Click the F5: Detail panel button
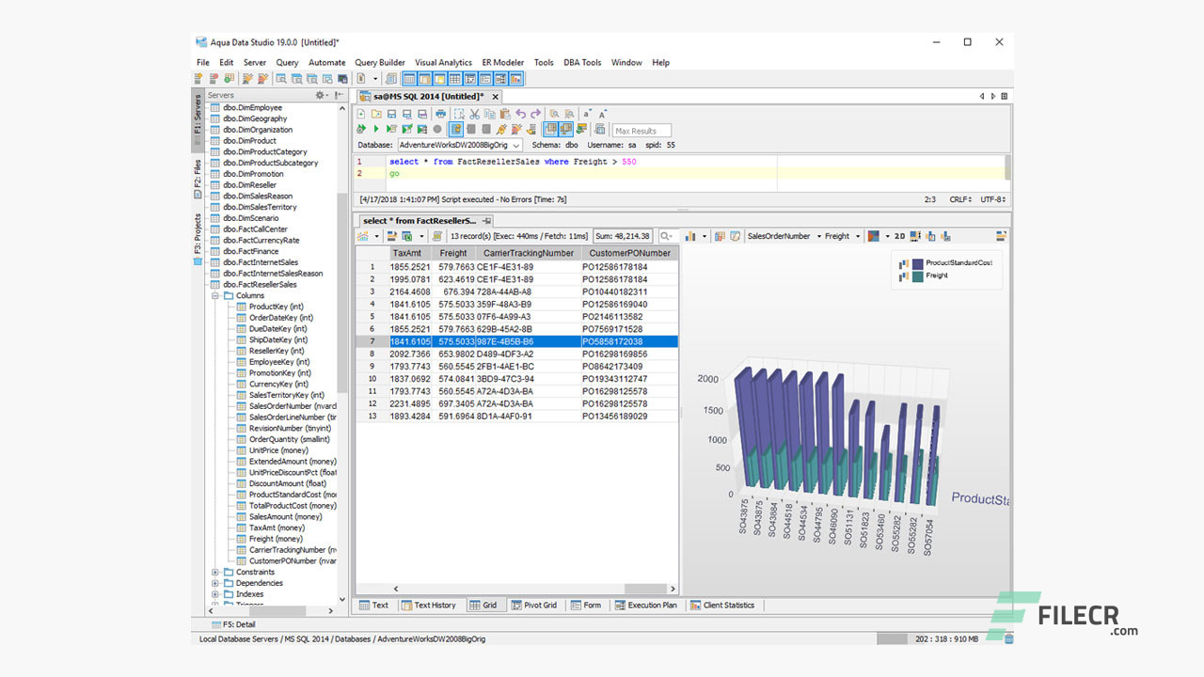This screenshot has height=677, width=1204. click(232, 624)
